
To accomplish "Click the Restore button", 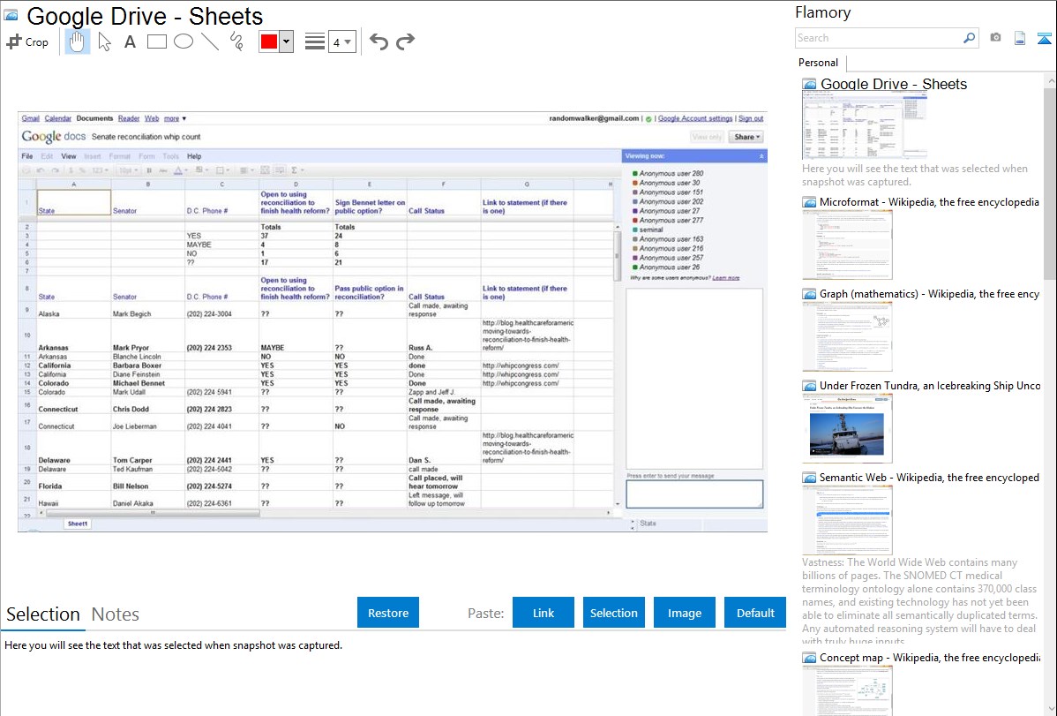I will [388, 613].
